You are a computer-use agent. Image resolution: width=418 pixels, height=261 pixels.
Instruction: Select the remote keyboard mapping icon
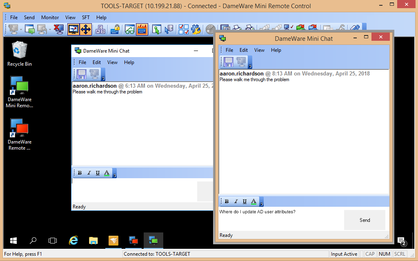(99, 29)
